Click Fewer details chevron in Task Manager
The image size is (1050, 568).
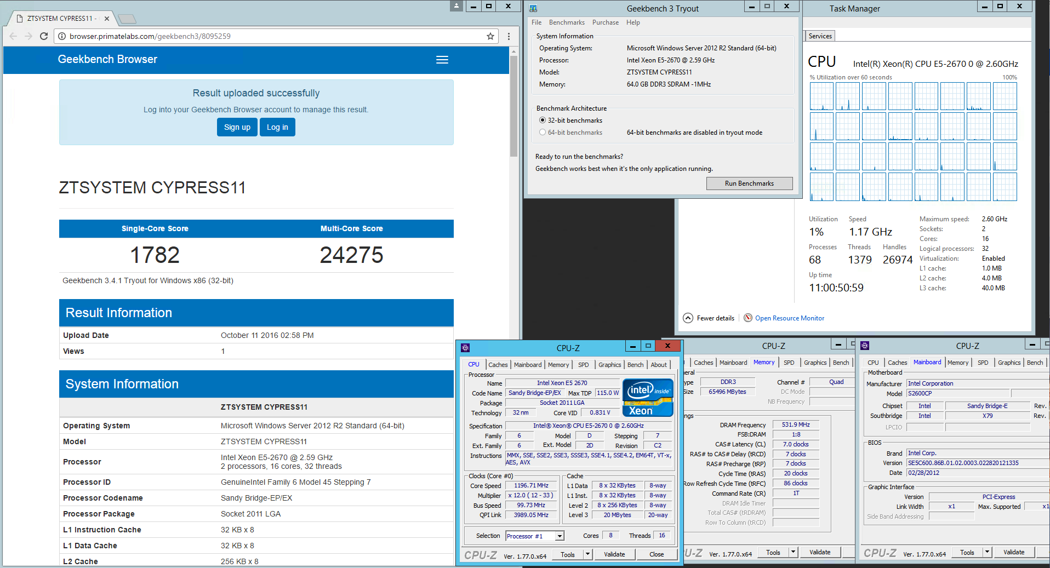pos(688,318)
